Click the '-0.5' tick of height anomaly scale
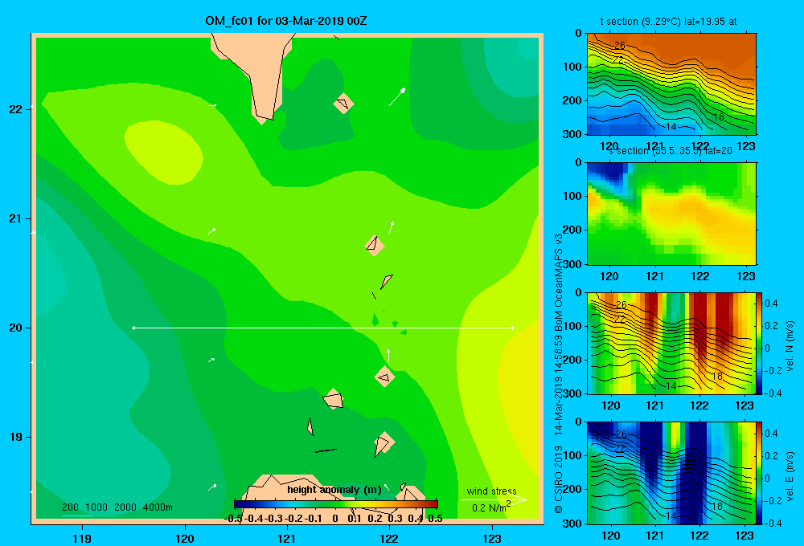804x546 pixels. pos(233,519)
